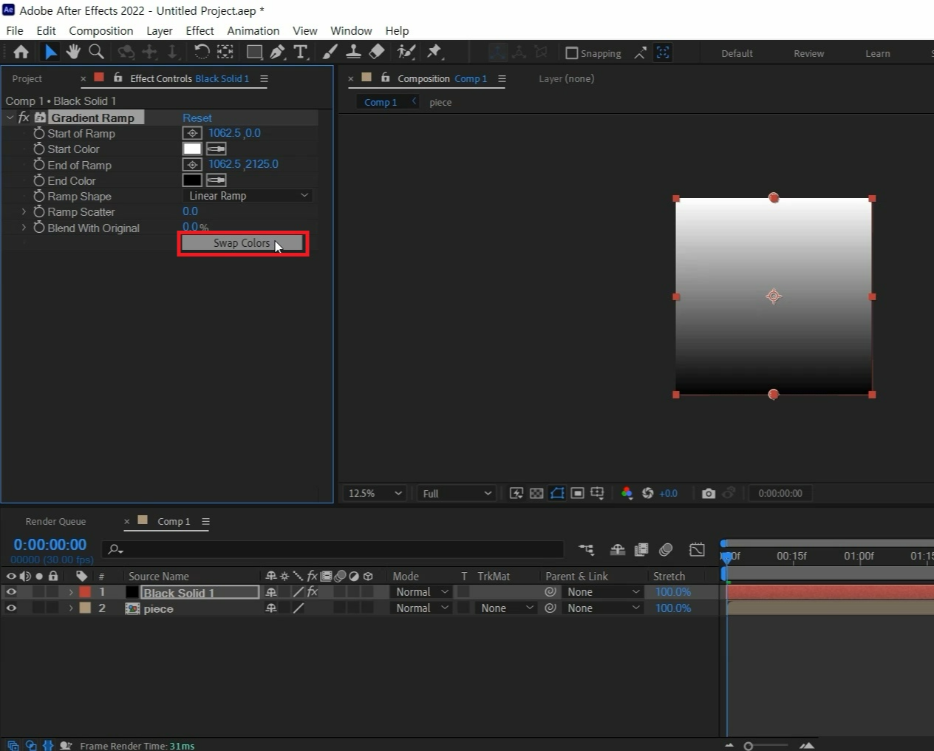
Task: Open Parent dropdown for piece layer
Action: point(603,608)
